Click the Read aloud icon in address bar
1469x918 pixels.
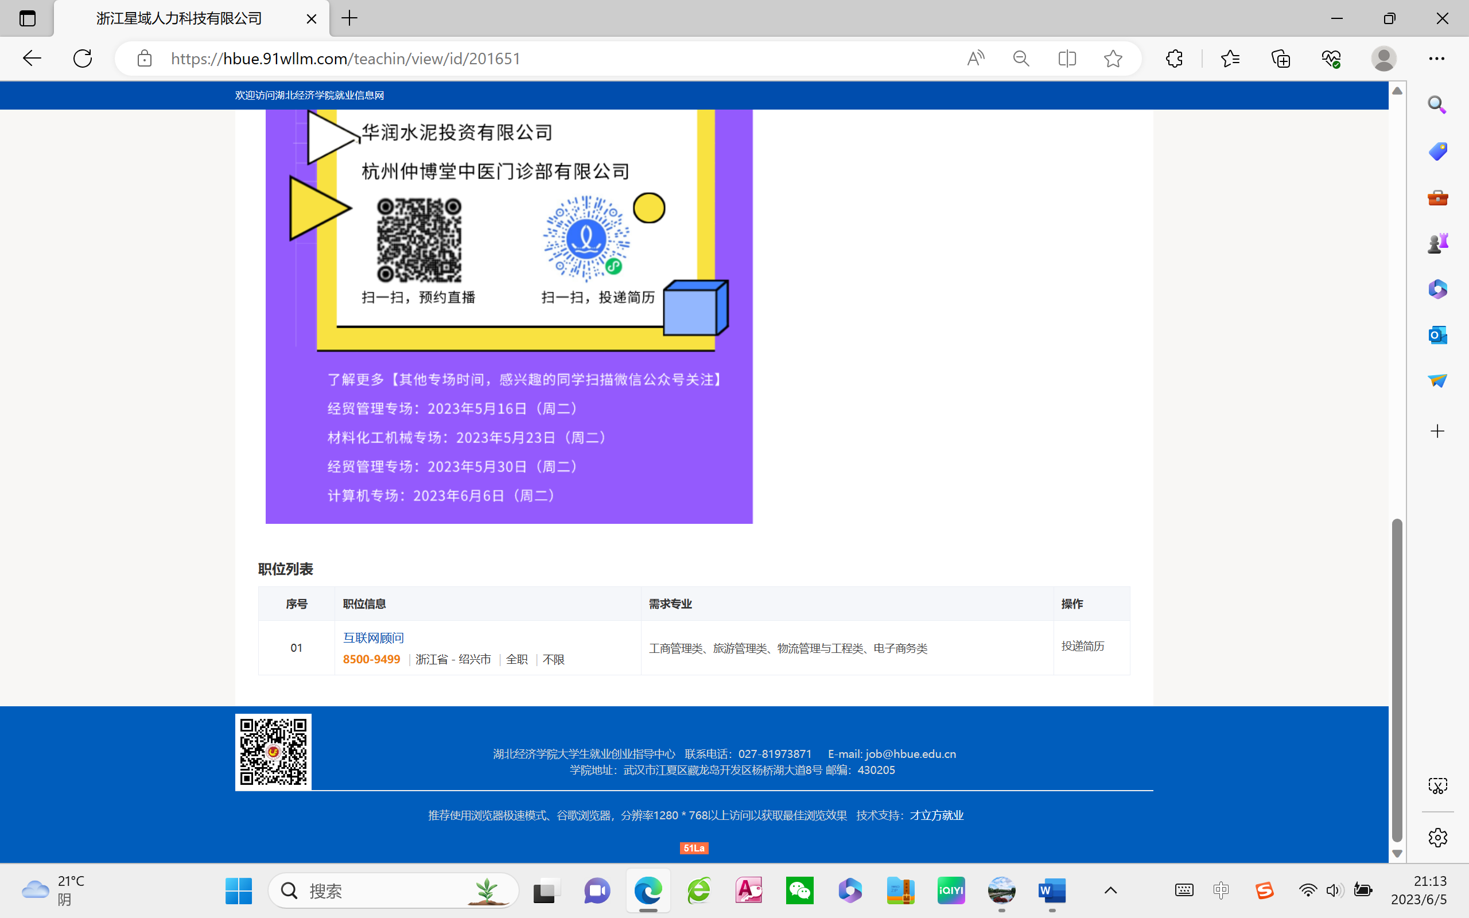[x=976, y=59]
